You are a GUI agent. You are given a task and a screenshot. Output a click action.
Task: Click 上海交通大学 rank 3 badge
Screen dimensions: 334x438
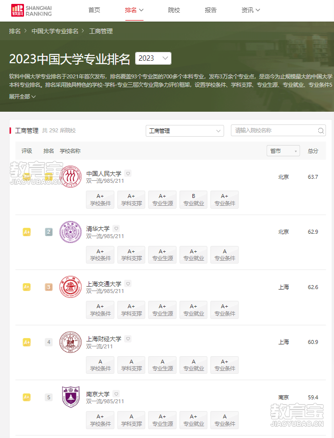tap(48, 287)
